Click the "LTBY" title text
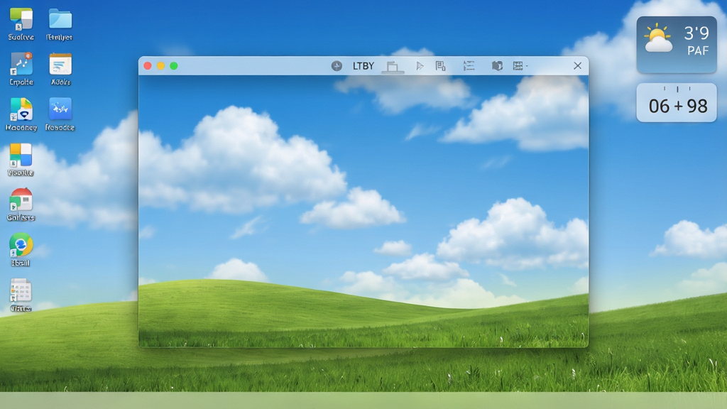This screenshot has height=409, width=727. 363,66
